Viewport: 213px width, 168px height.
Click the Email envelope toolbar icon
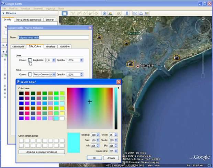[135, 13]
